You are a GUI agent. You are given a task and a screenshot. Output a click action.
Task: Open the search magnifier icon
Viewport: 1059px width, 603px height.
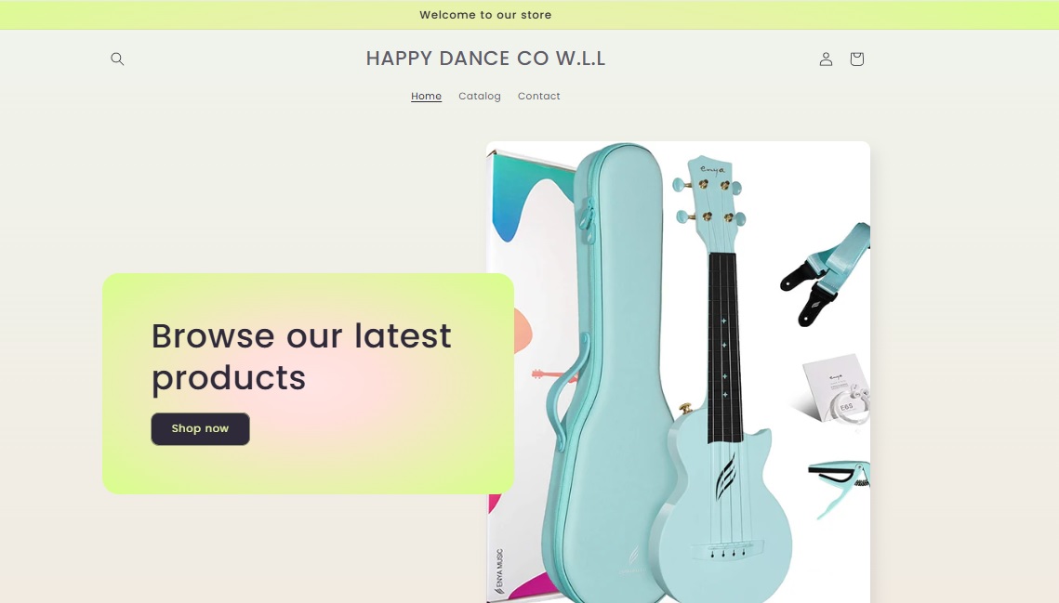point(117,59)
